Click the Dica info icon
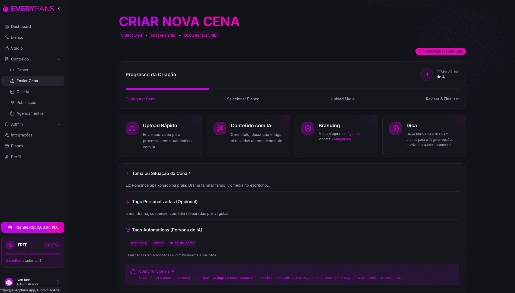The width and height of the screenshot is (515, 293). [x=395, y=128]
